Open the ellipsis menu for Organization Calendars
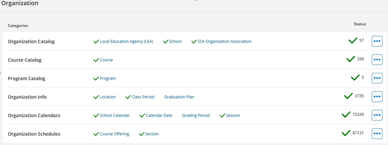 click(x=377, y=115)
